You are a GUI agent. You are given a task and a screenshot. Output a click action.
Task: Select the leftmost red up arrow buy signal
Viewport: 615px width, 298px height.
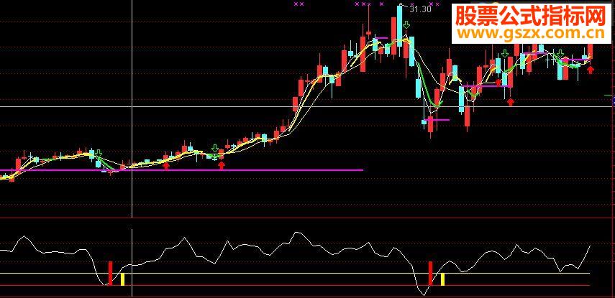tap(166, 167)
